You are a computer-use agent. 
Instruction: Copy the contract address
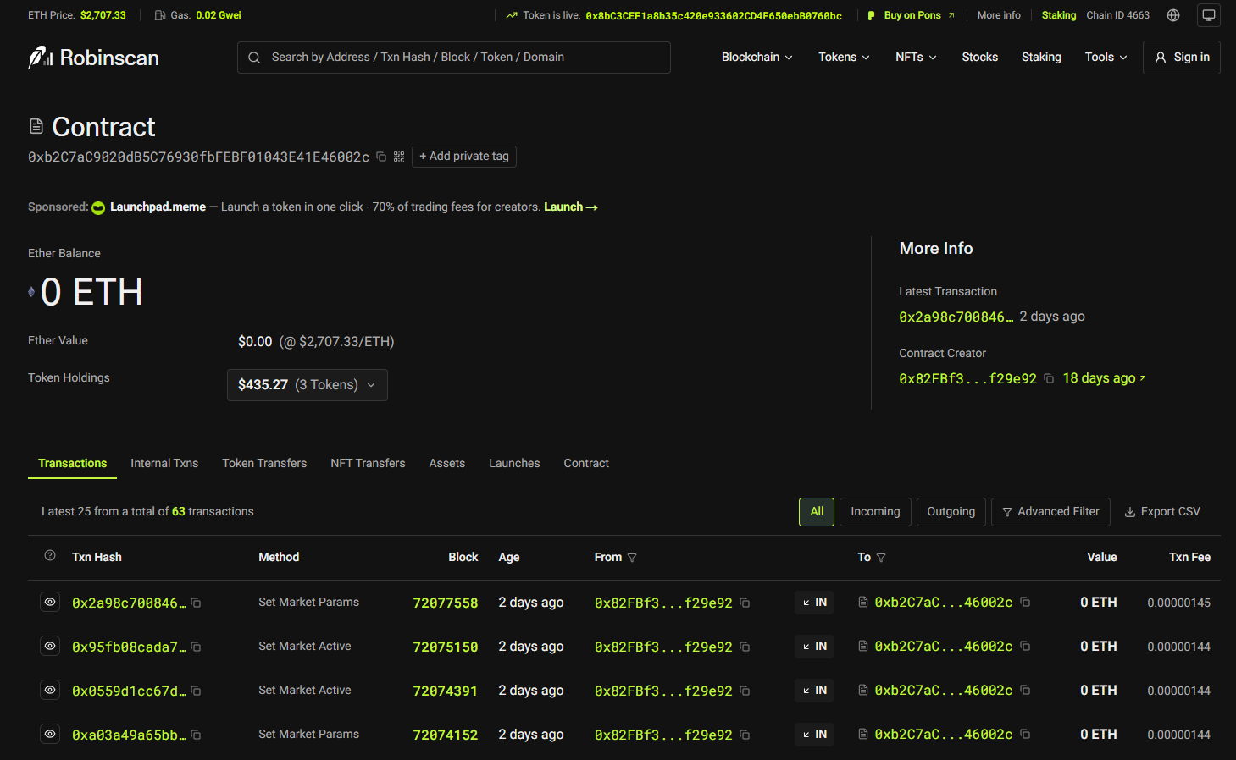[381, 157]
